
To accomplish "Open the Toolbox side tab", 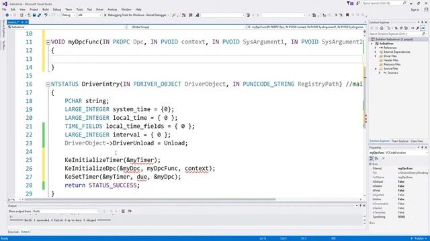I will (x=3, y=46).
